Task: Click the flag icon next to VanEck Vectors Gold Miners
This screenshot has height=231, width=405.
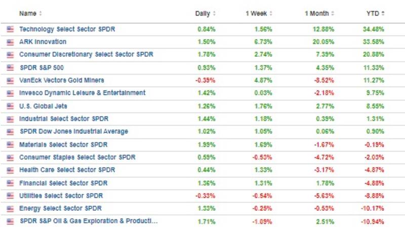Action: pyautogui.click(x=10, y=80)
